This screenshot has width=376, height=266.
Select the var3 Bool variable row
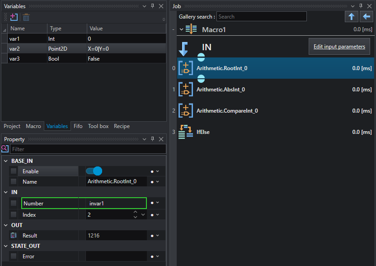coord(84,58)
